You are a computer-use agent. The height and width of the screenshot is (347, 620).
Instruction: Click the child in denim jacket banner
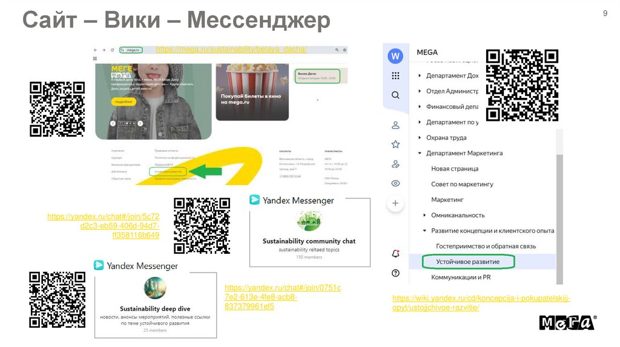153,102
